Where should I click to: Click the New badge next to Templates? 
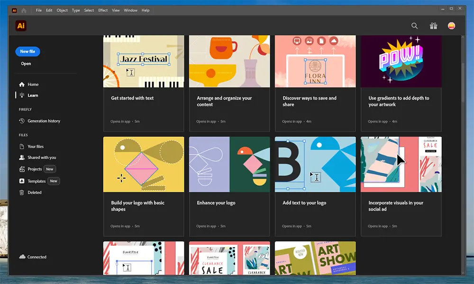click(x=54, y=181)
